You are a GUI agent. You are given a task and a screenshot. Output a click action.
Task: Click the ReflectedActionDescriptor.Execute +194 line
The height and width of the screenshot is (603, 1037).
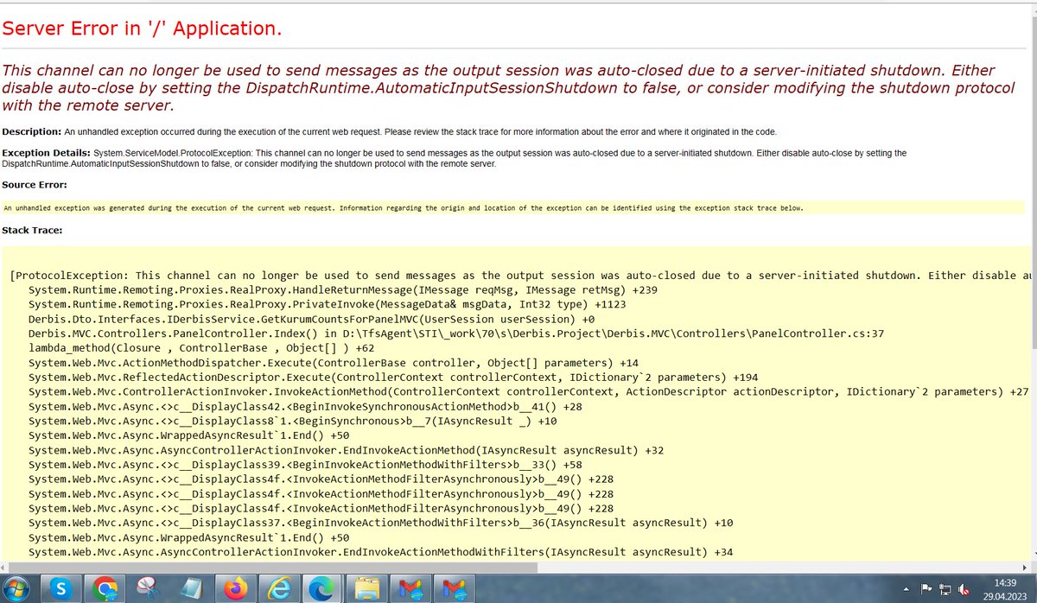pyautogui.click(x=391, y=378)
